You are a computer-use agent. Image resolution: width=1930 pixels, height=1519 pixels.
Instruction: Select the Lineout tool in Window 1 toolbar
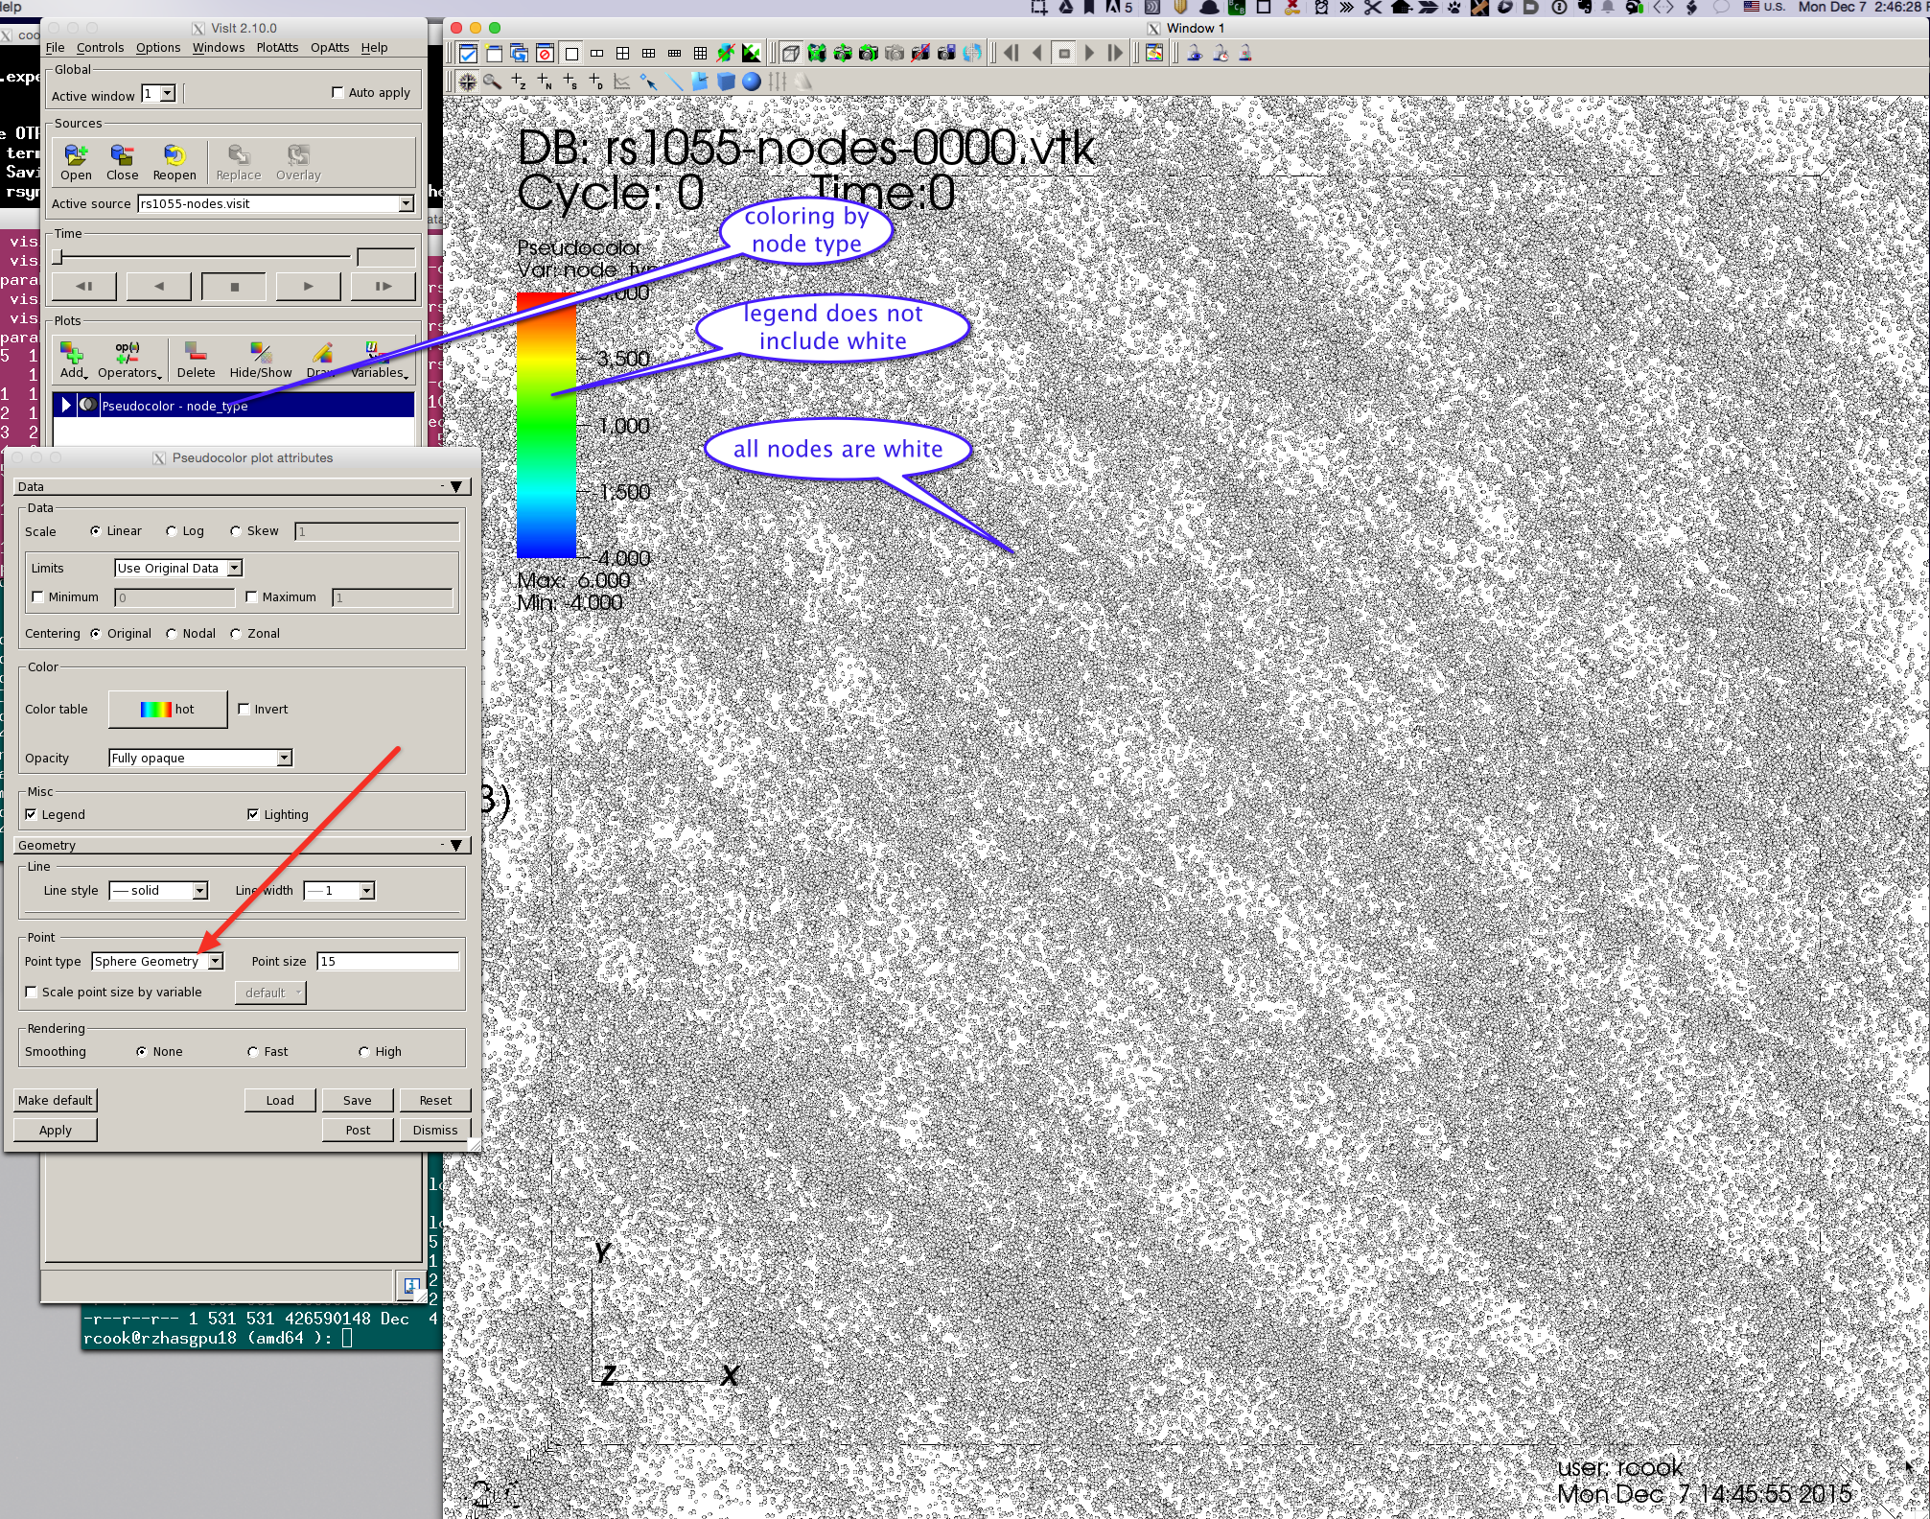click(x=622, y=82)
